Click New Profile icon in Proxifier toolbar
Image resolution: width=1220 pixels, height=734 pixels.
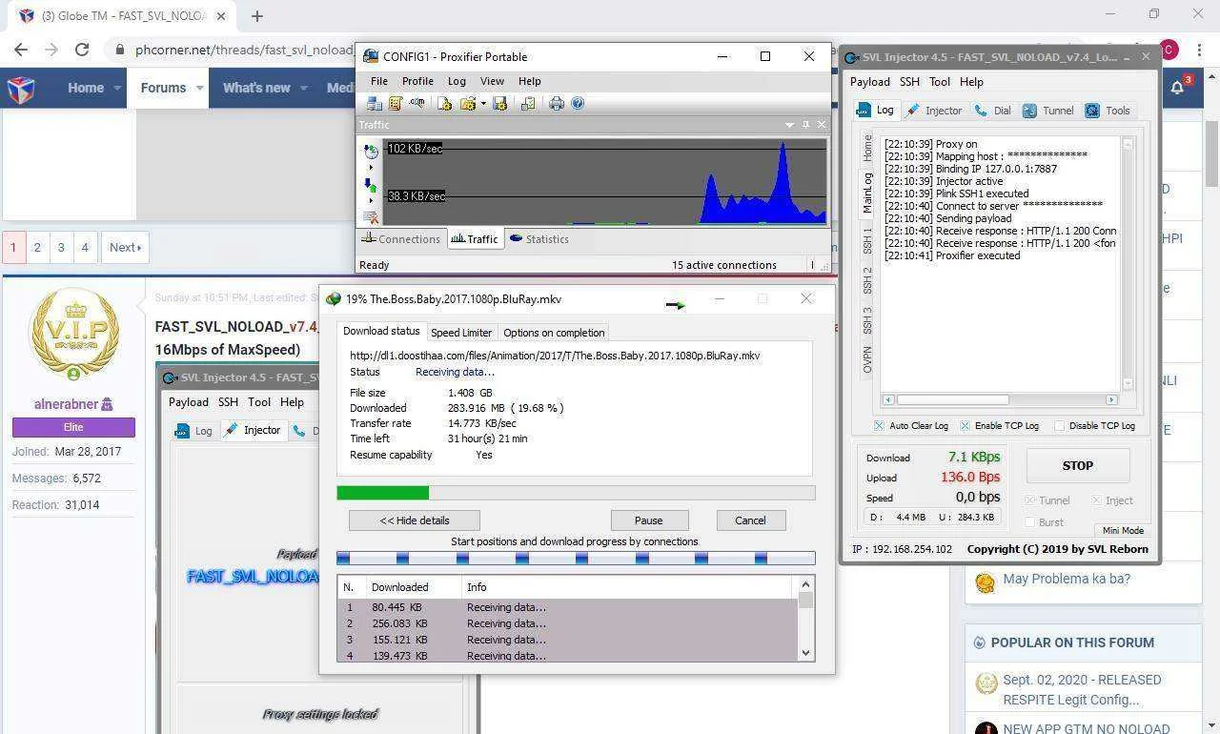point(444,103)
